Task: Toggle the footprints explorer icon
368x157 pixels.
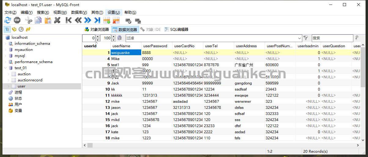Action: click(x=28, y=29)
